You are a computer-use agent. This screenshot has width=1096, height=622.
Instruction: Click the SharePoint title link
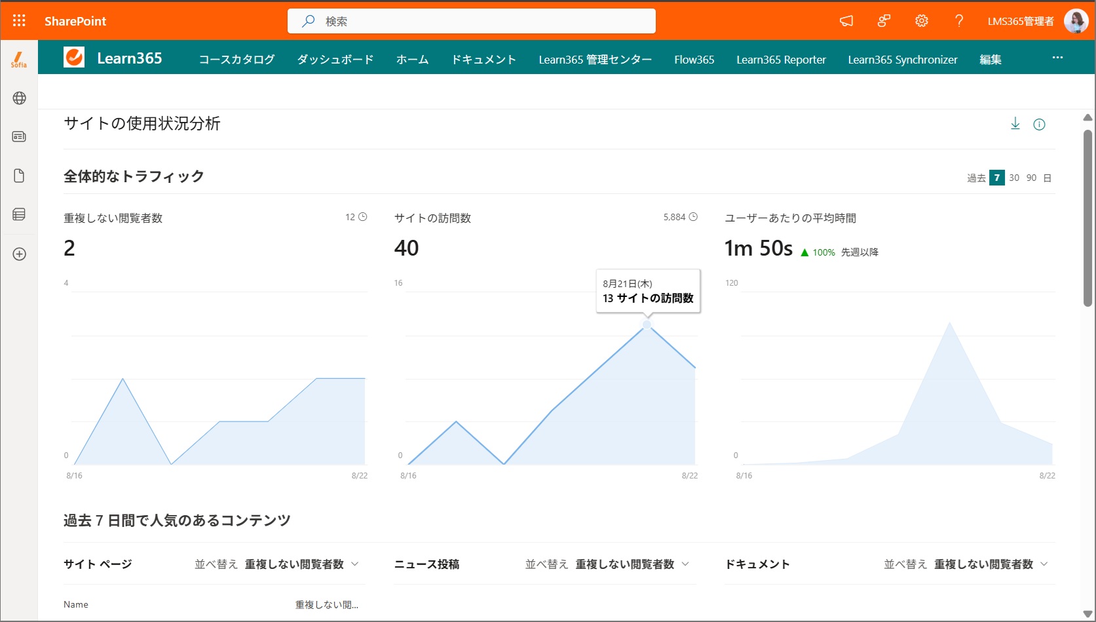75,21
